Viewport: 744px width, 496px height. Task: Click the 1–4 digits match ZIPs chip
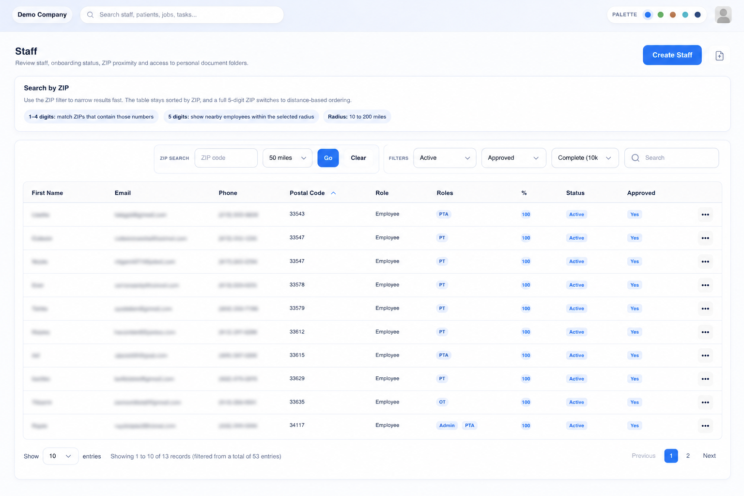91,117
